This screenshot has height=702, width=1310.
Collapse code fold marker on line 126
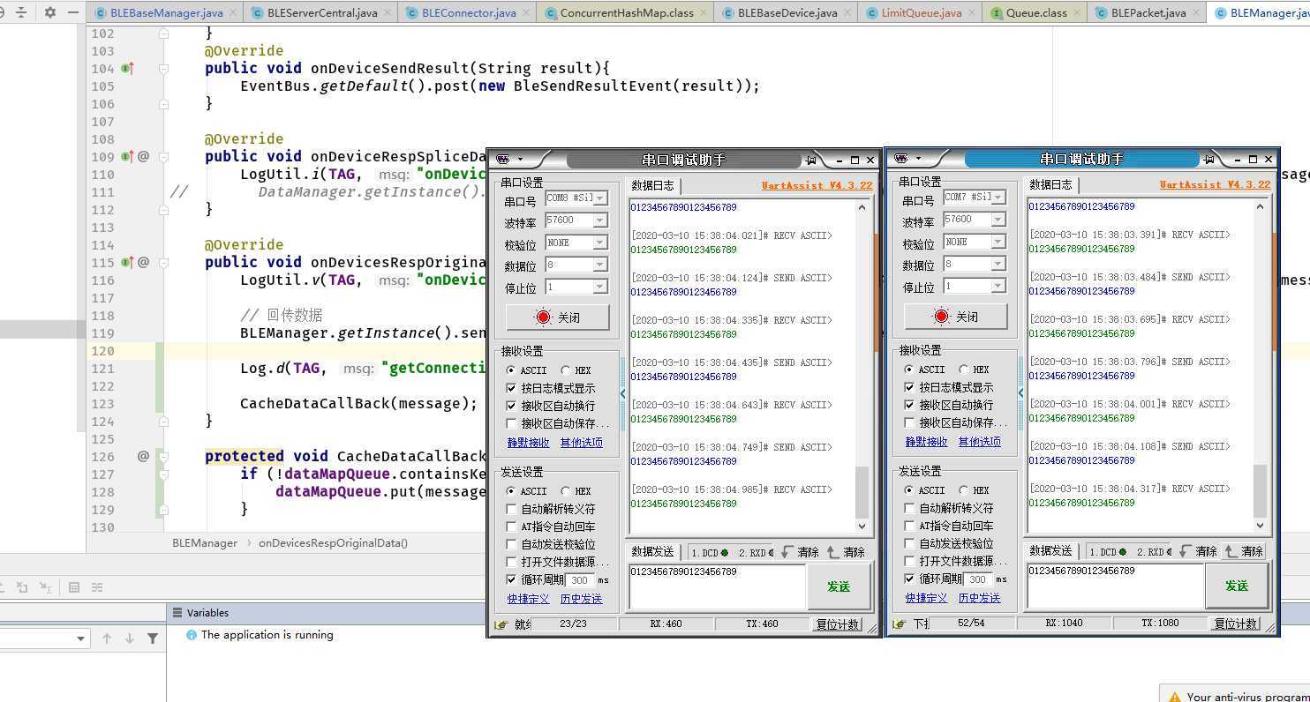[163, 456]
